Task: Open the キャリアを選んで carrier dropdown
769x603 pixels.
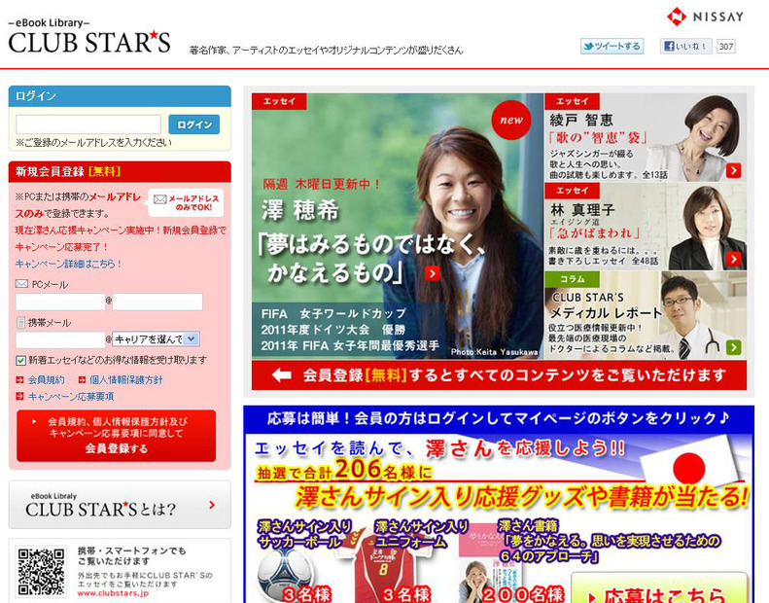Action: [156, 339]
